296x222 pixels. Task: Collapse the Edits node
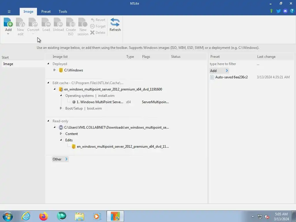(x=61, y=140)
